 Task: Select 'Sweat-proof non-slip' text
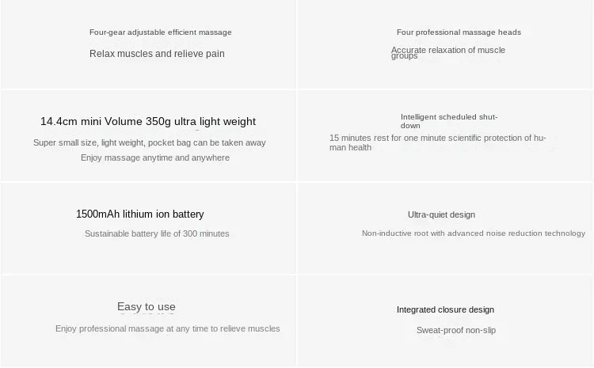pos(456,330)
